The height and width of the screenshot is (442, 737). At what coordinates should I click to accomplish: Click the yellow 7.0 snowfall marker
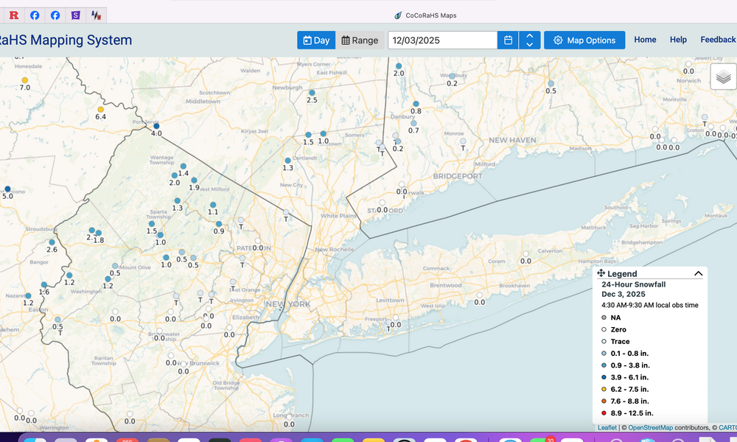pyautogui.click(x=24, y=80)
